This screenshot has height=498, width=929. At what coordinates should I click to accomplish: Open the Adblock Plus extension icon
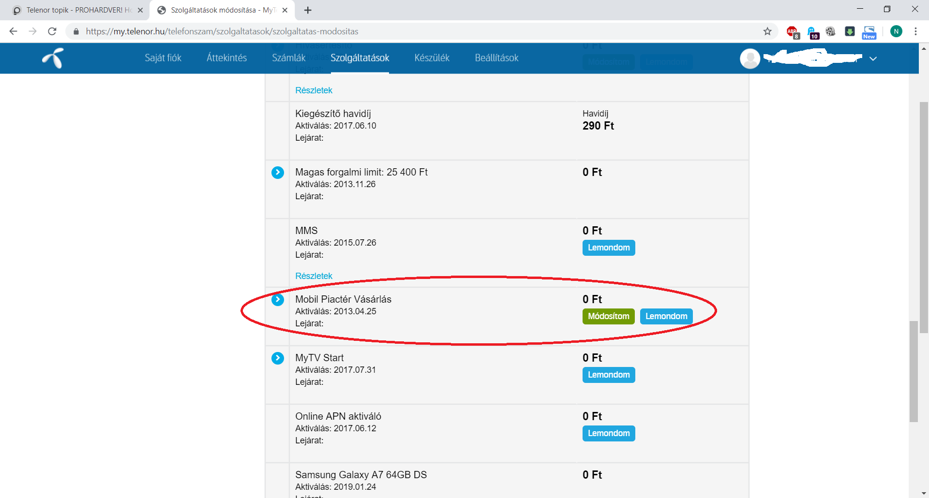pyautogui.click(x=792, y=32)
